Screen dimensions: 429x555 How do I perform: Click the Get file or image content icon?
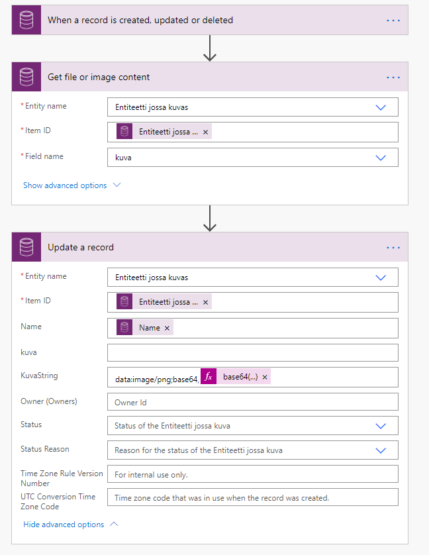click(x=26, y=77)
